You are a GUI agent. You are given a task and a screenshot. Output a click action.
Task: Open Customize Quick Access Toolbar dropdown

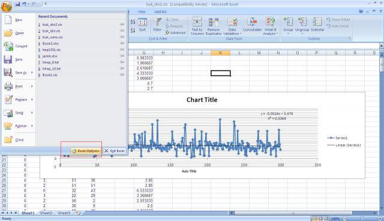(46, 4)
